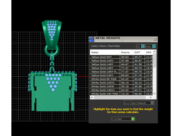
Task: Click the SPG column header
Action: coord(149,53)
